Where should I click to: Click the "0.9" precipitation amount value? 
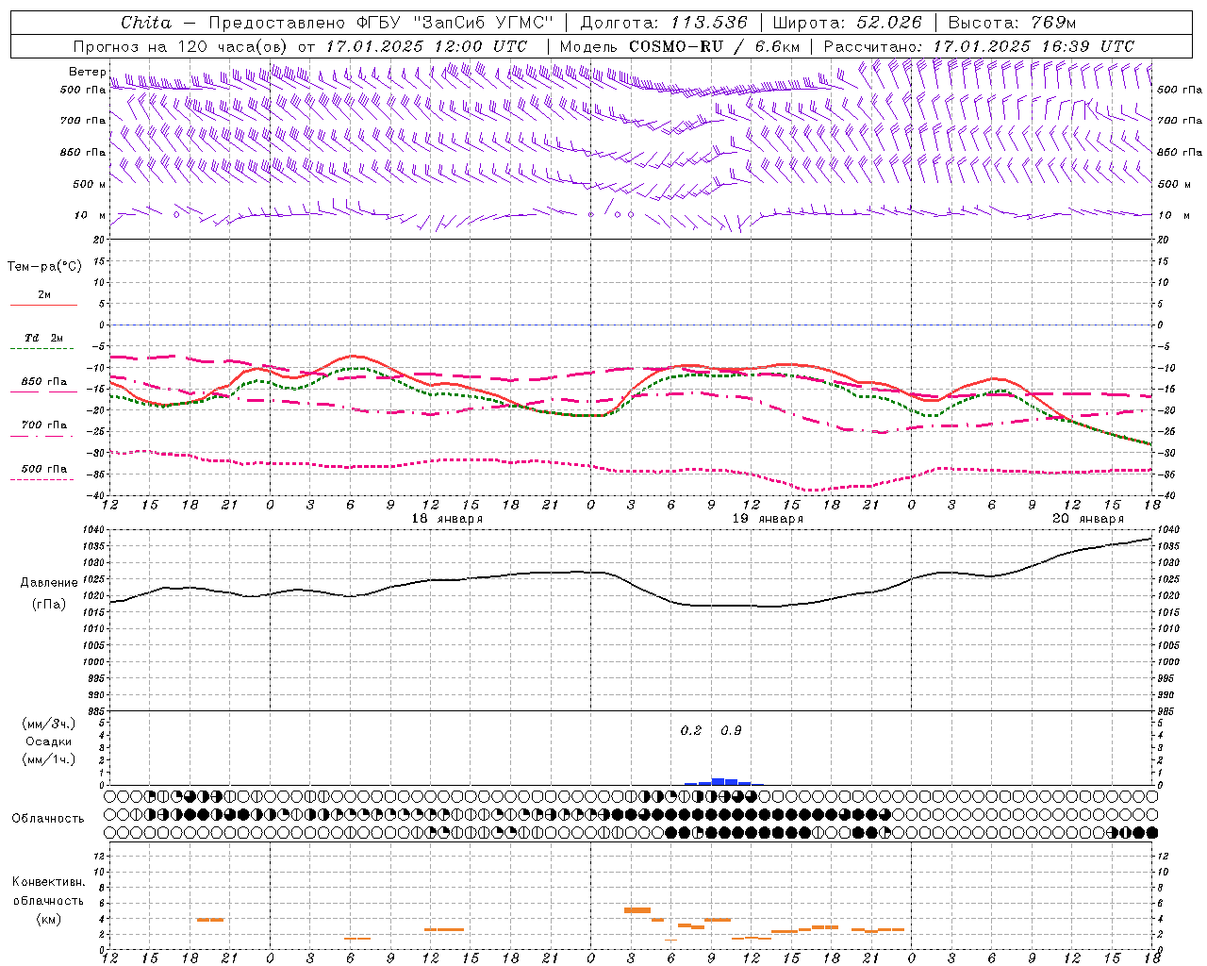pos(731,730)
